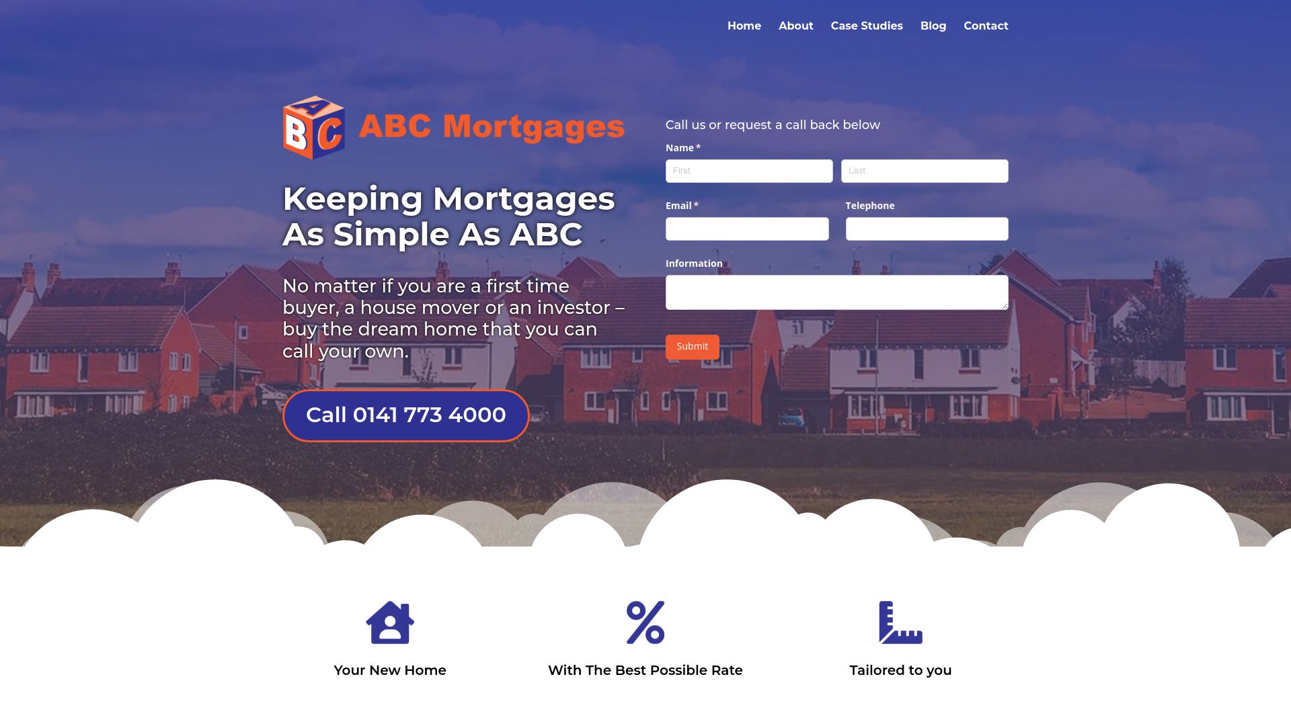
Task: Click the Submit form button
Action: [x=692, y=346]
